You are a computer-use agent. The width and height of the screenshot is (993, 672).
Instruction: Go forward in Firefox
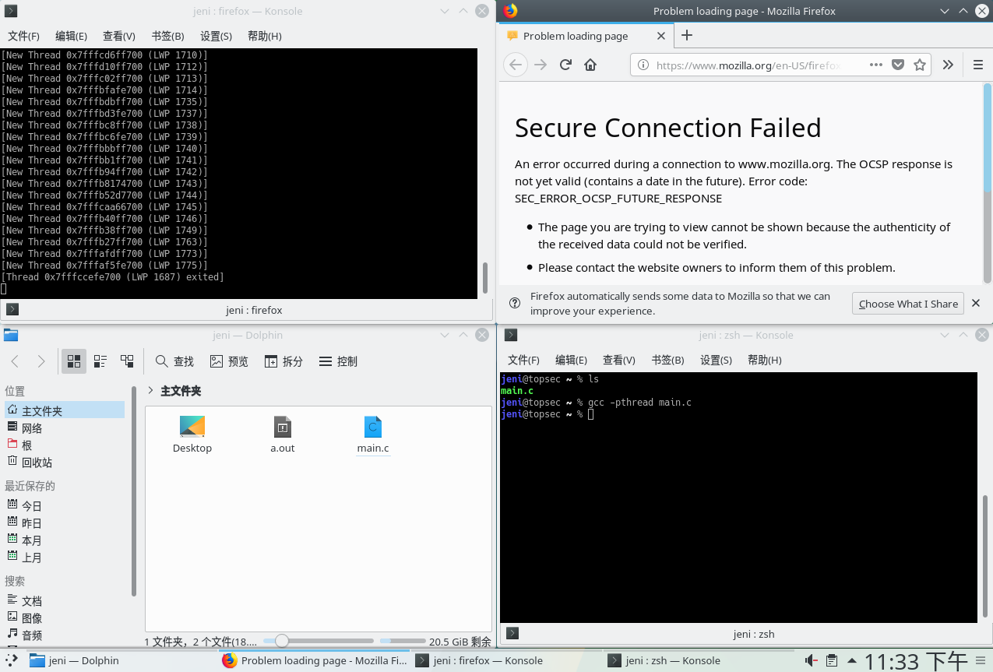[541, 65]
